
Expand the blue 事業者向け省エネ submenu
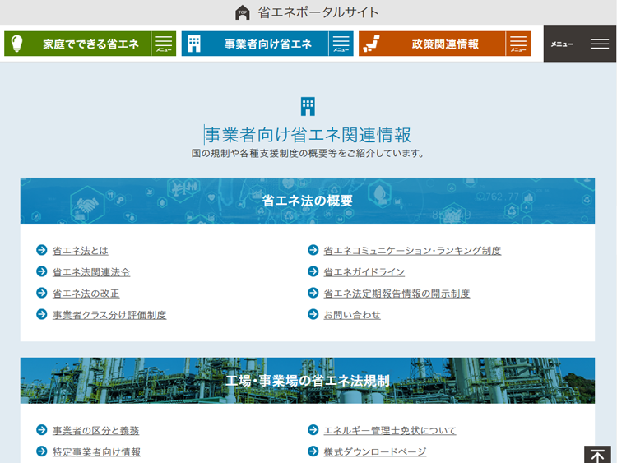(x=341, y=44)
